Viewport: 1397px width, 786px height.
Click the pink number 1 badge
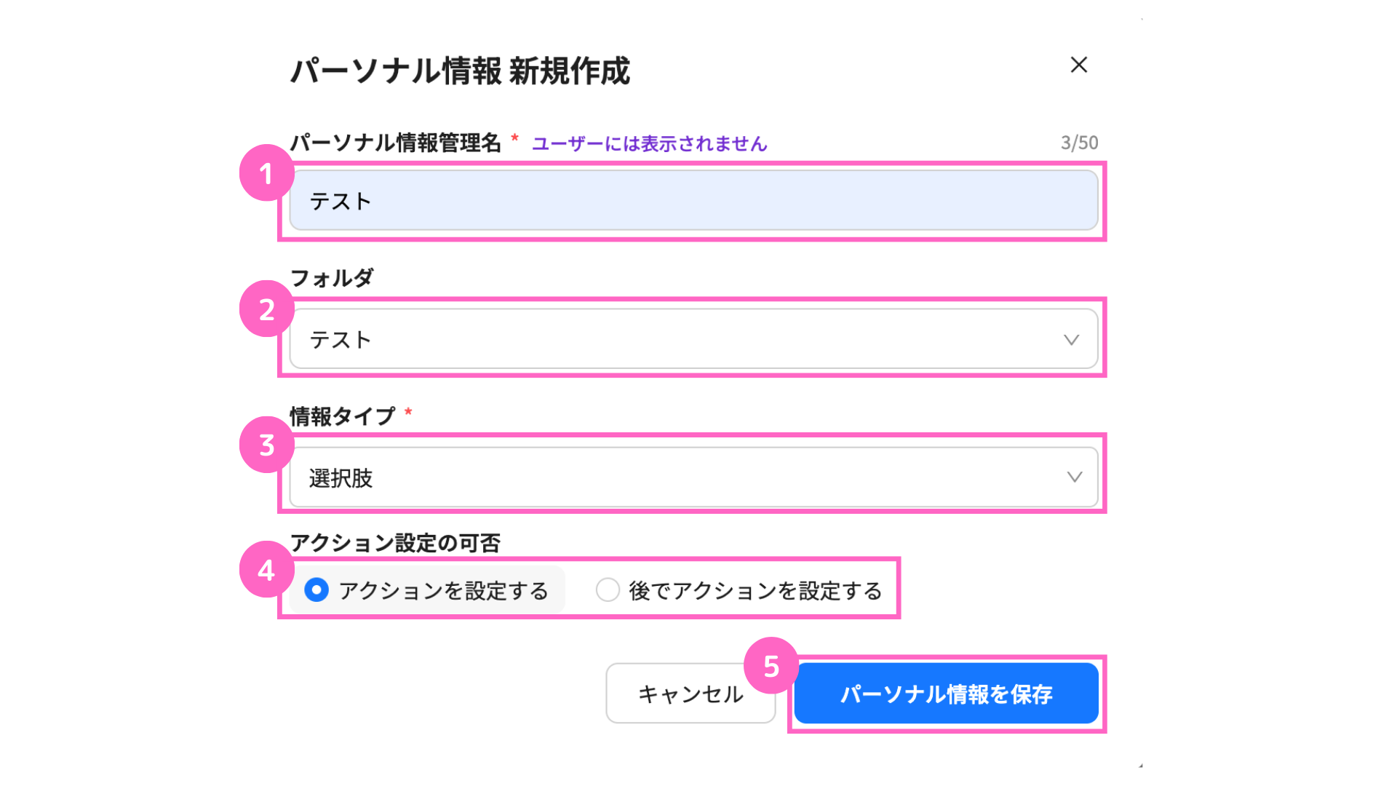(266, 173)
